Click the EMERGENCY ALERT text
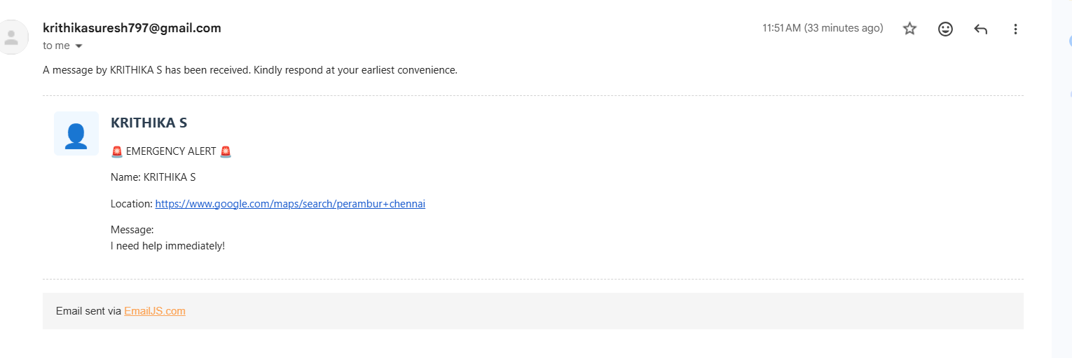This screenshot has width=1072, height=358. click(x=171, y=151)
